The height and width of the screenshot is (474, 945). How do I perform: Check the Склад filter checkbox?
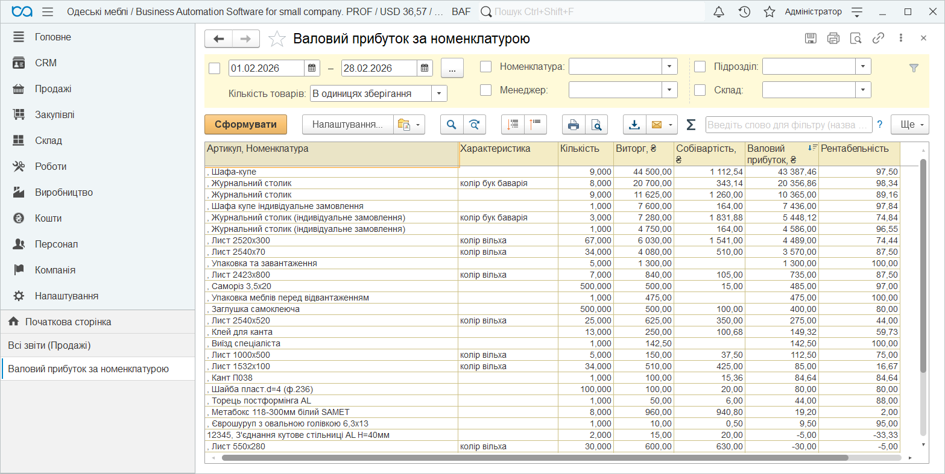pos(700,90)
